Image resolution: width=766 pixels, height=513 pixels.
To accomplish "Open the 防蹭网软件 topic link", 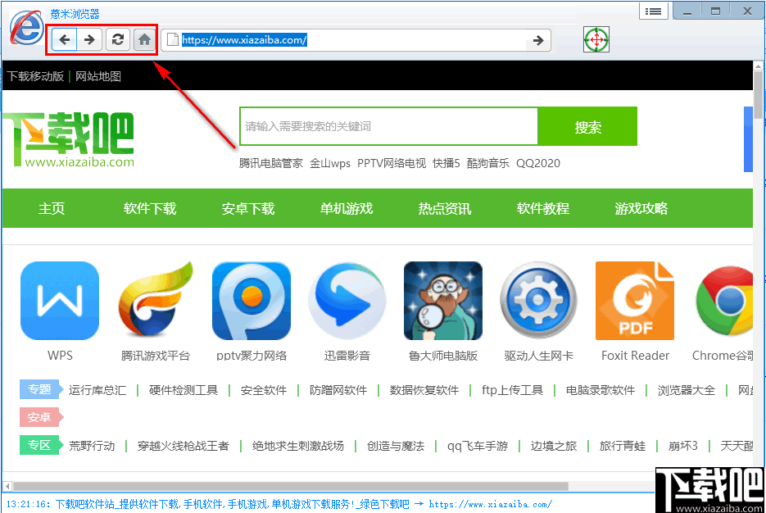I will point(338,390).
